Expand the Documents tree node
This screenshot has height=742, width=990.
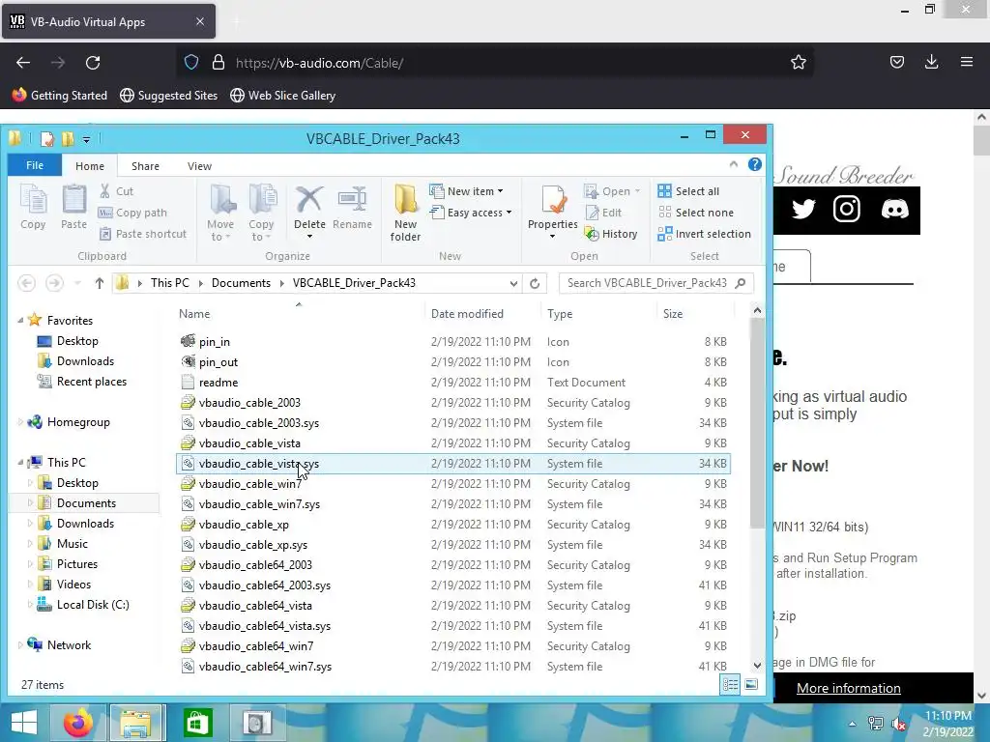pos(30,502)
